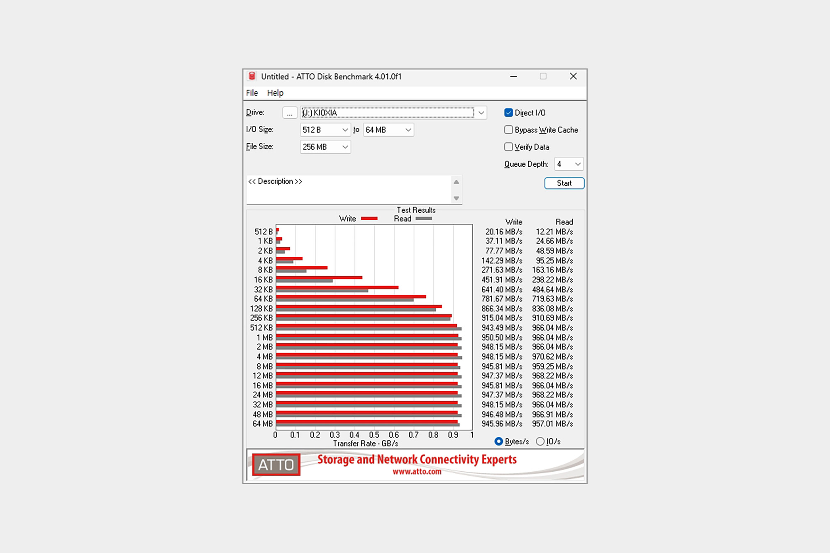Click the browse drive ellipsis button

pos(289,113)
